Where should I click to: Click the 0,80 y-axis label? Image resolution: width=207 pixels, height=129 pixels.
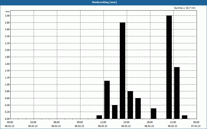(7, 91)
